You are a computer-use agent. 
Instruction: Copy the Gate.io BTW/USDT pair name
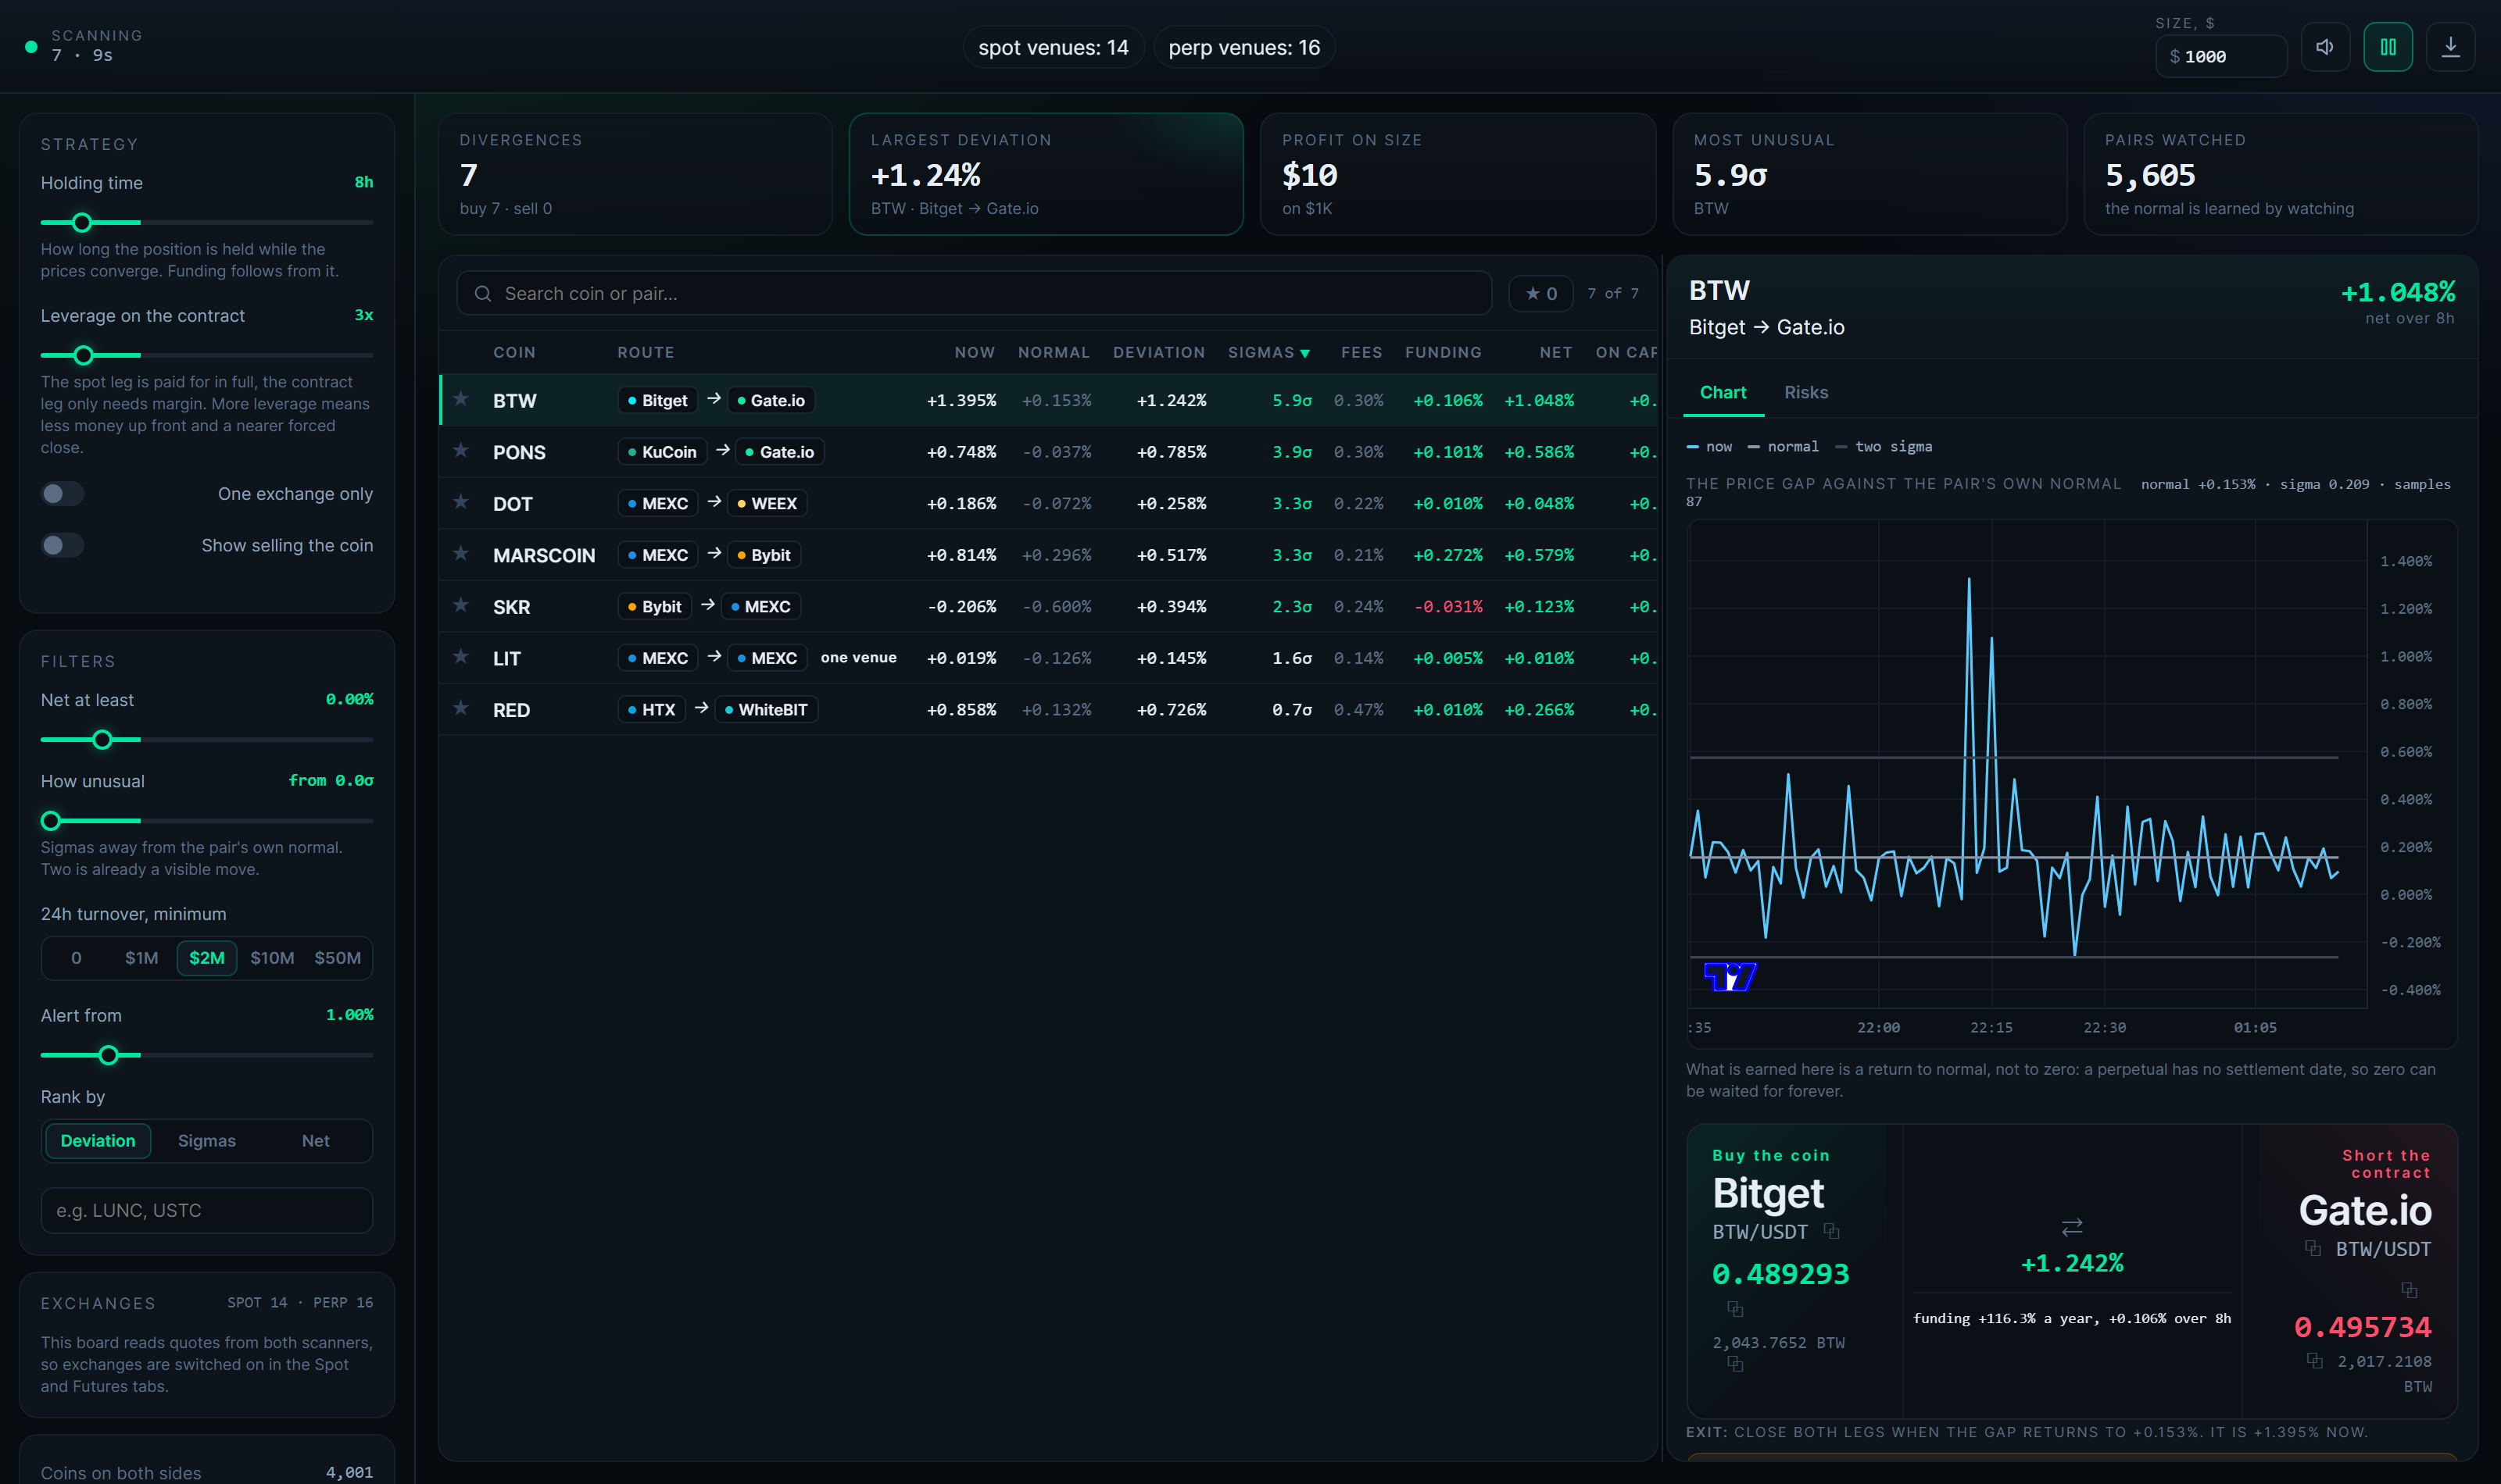(x=2313, y=1248)
